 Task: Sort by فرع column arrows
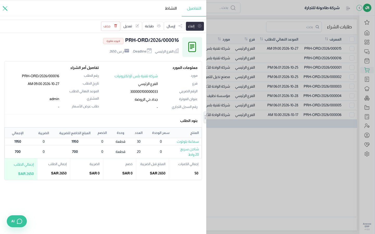pyautogui.click(x=246, y=39)
